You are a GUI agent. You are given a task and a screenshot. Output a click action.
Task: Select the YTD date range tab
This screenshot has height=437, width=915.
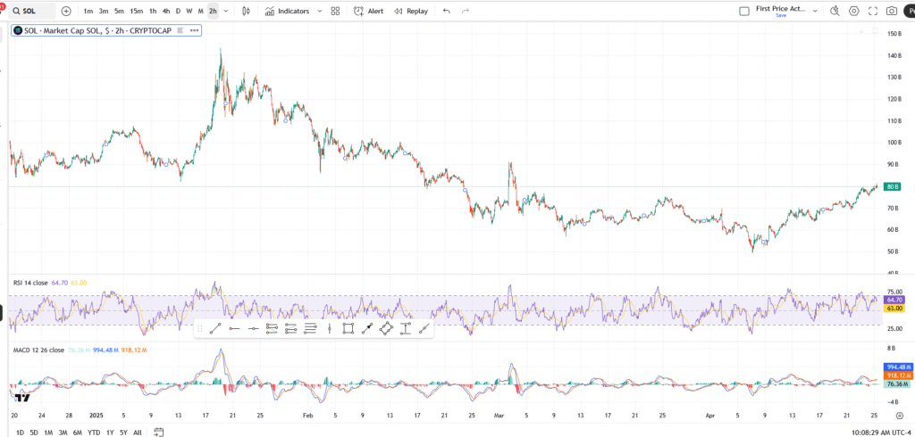click(91, 432)
